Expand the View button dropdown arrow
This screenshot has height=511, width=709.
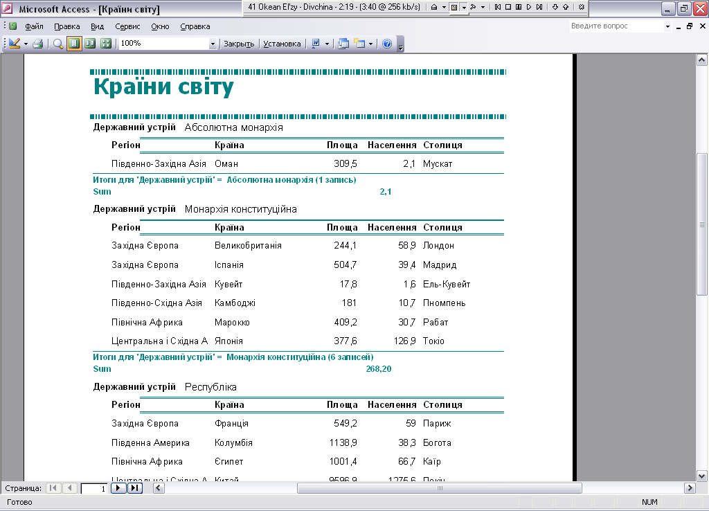[x=26, y=44]
